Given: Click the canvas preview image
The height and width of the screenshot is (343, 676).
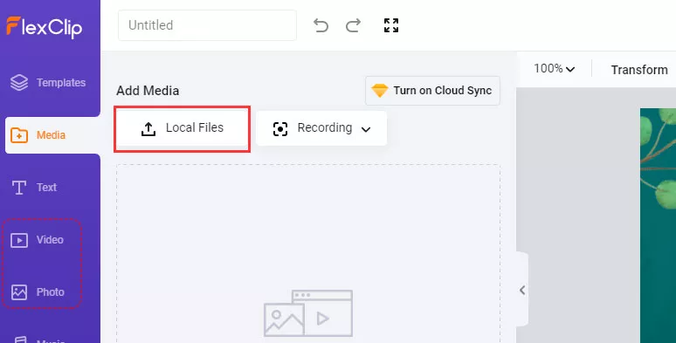Looking at the screenshot, I should click(x=658, y=225).
